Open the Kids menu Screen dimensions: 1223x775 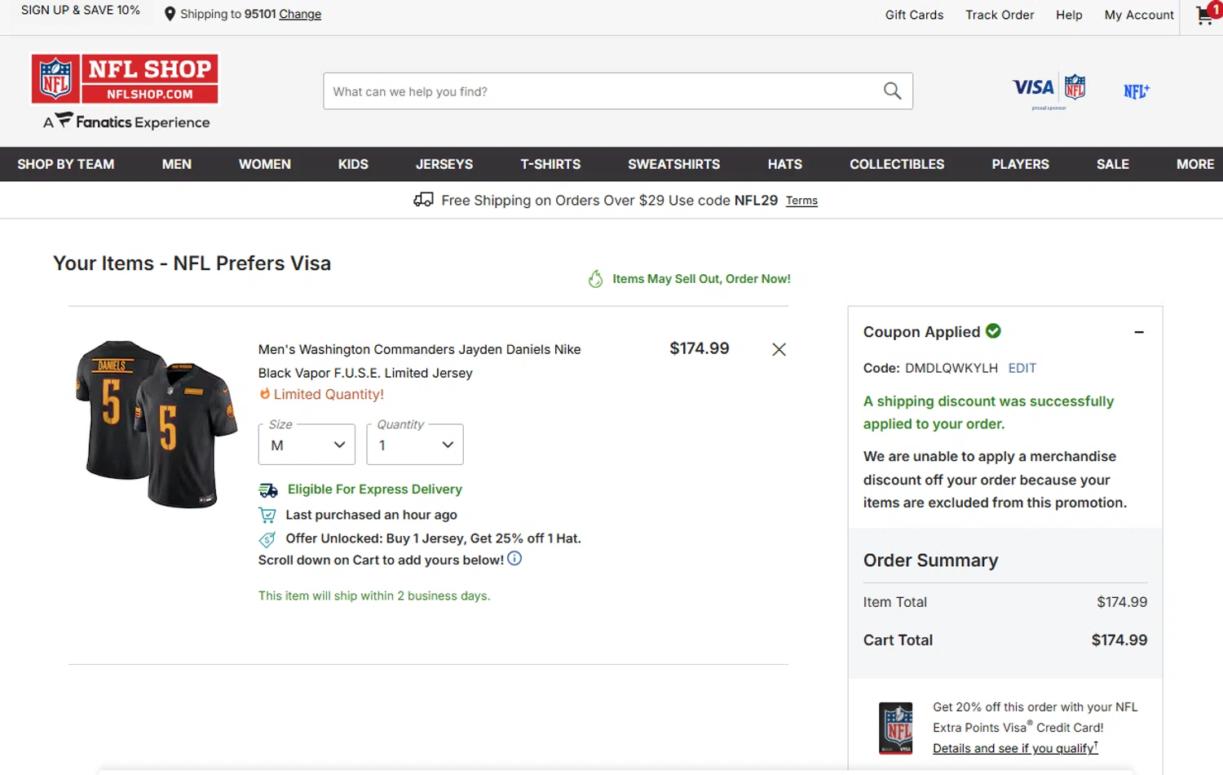click(x=353, y=164)
